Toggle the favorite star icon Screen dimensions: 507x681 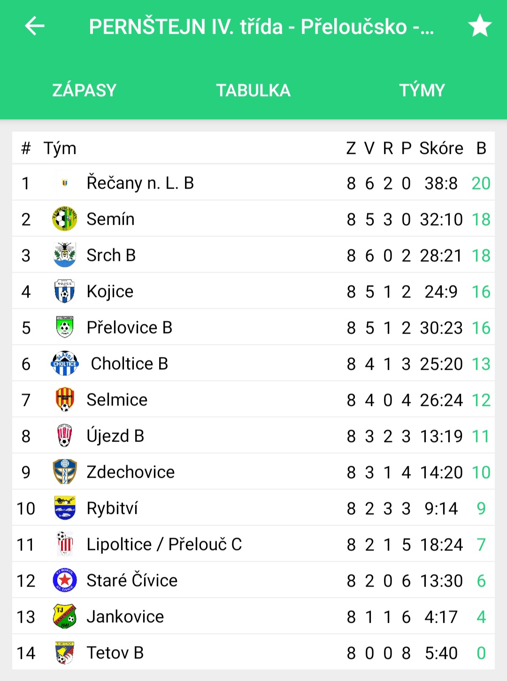click(x=480, y=26)
